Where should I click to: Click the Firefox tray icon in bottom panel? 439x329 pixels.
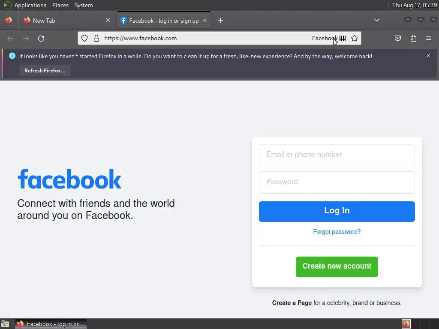tap(406, 324)
